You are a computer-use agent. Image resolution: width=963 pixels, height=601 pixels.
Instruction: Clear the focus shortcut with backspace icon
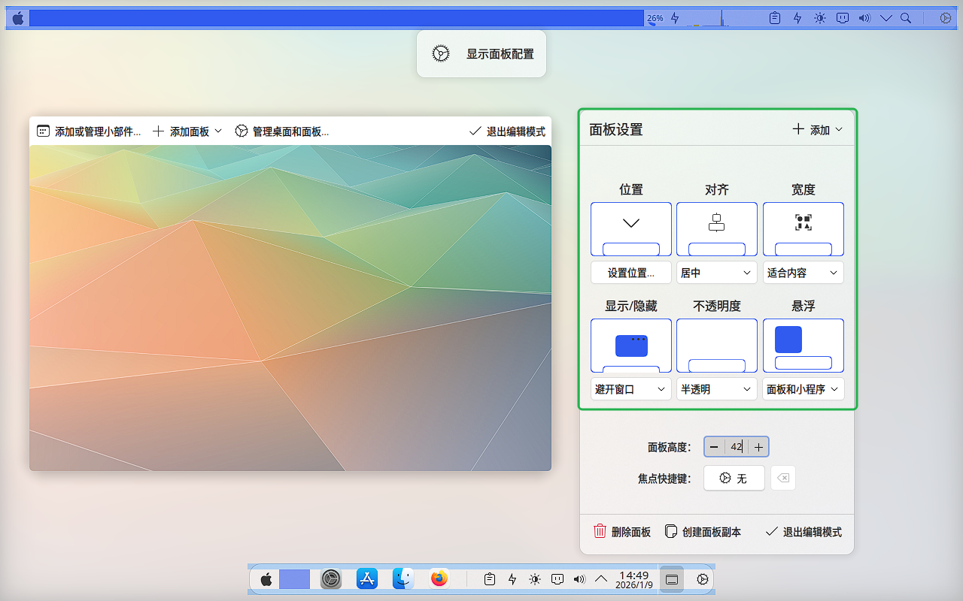point(783,479)
